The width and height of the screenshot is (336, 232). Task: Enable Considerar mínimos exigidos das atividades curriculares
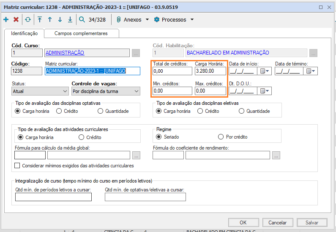coord(18,166)
